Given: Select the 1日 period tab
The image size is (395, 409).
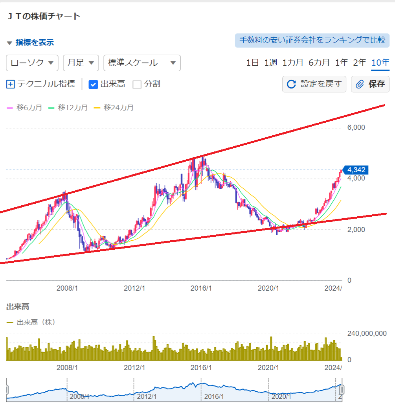Looking at the screenshot, I should click(252, 62).
